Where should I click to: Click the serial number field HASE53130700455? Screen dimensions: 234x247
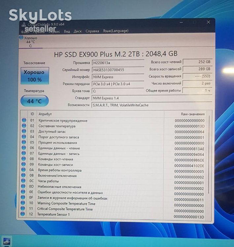click(x=118, y=70)
